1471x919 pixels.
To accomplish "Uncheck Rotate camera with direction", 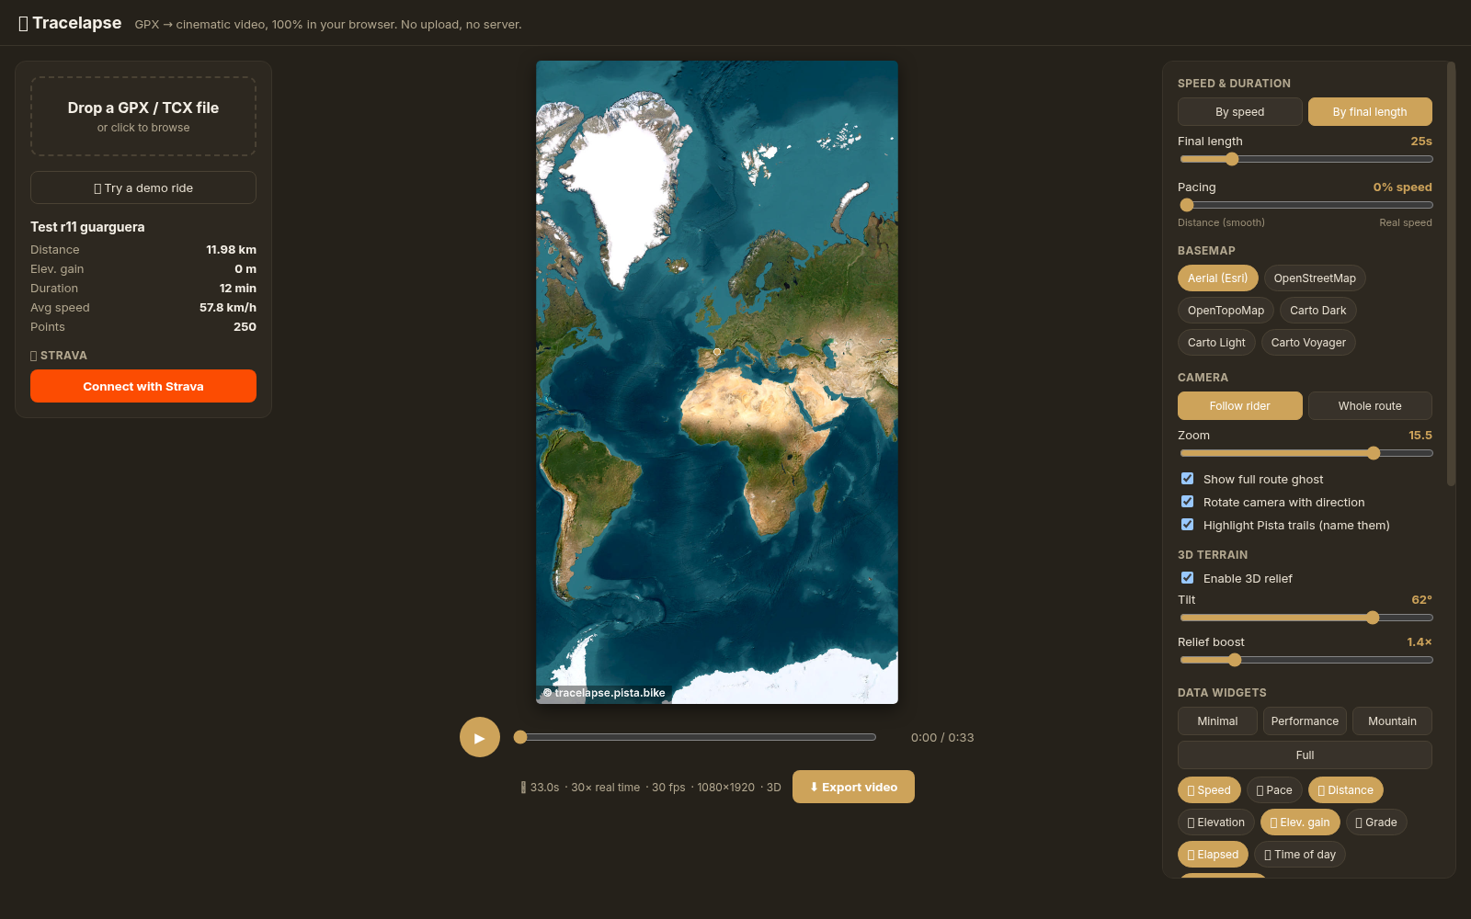I will coord(1188,502).
